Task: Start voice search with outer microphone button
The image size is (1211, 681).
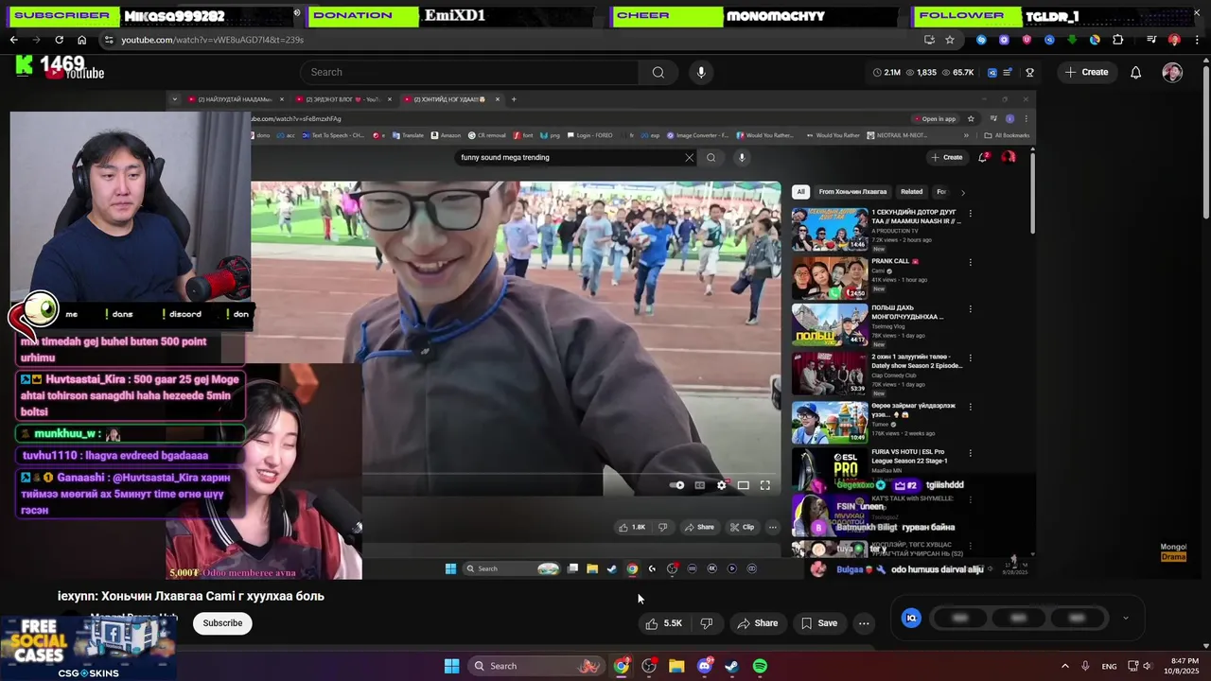Action: pos(701,72)
